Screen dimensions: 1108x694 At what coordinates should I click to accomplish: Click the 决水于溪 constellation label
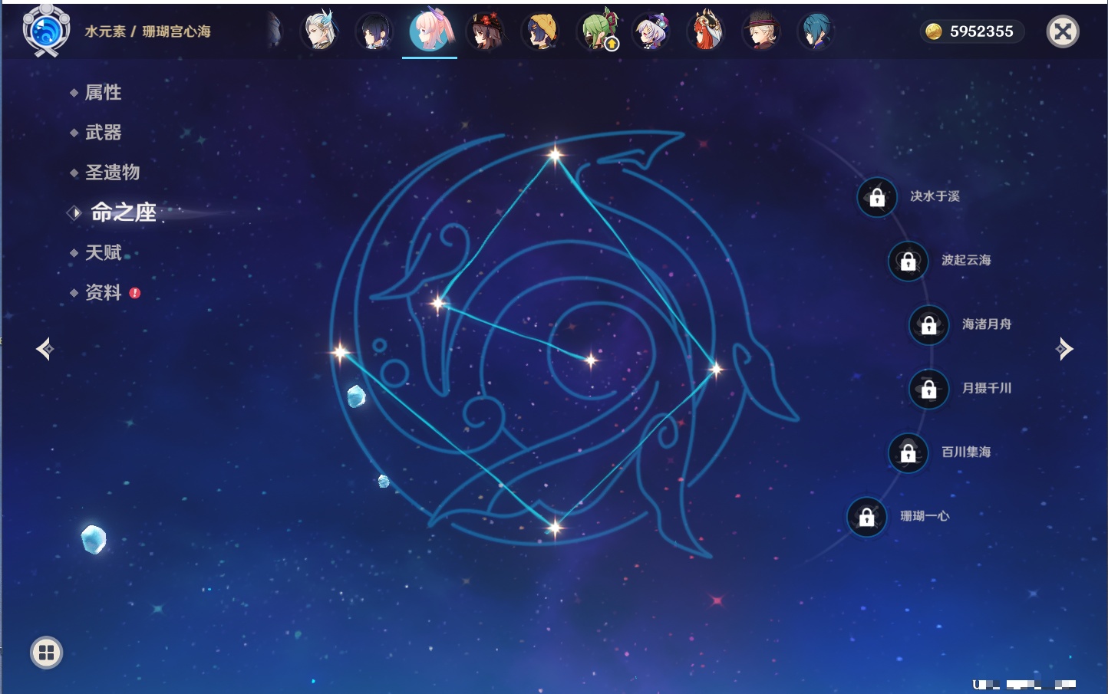pos(935,196)
